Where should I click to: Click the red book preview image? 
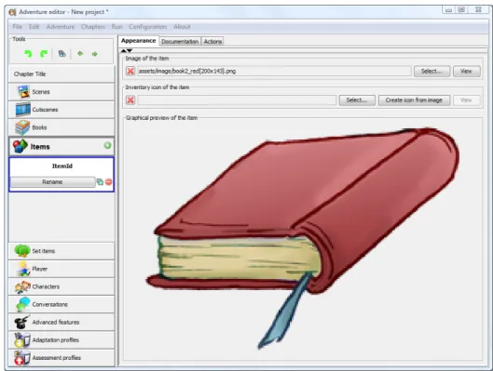(303, 238)
